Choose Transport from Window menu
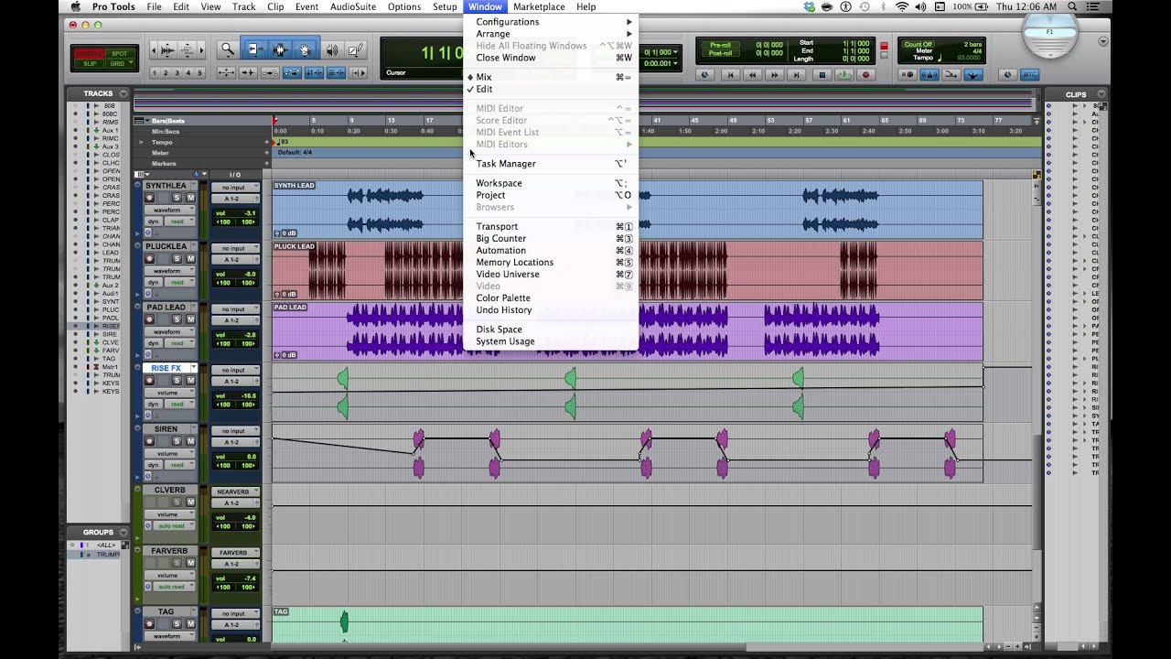The height and width of the screenshot is (659, 1171). 550,226
